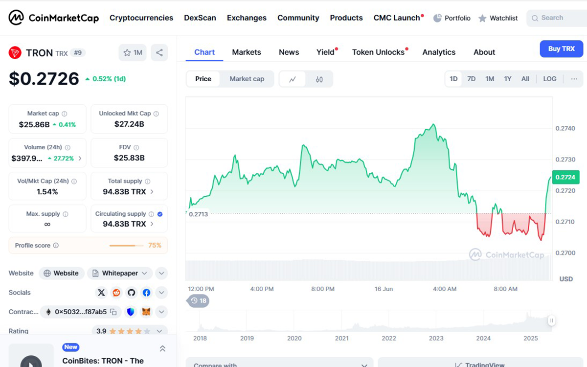Select the Market cap chart toggle
Image resolution: width=587 pixels, height=367 pixels.
tap(247, 79)
